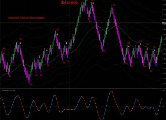Click the oscillator's highest peak

(111, 91)
